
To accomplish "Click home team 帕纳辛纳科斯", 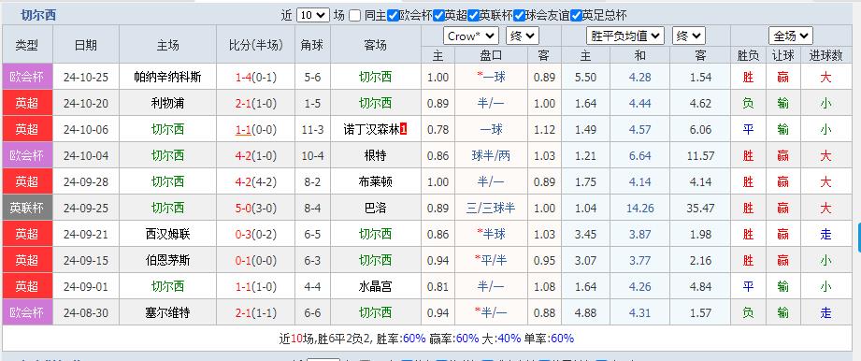I will [168, 78].
